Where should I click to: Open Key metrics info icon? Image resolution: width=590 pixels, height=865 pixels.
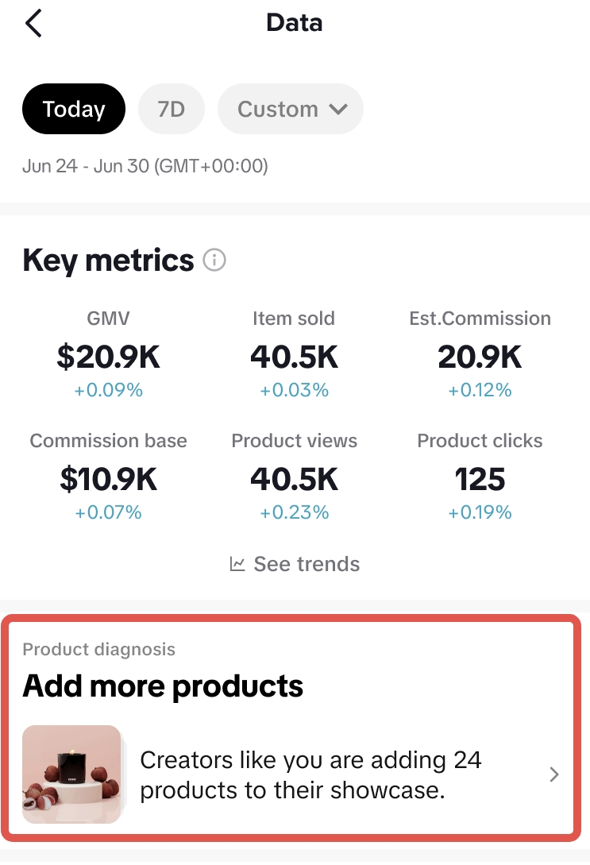[x=214, y=261]
